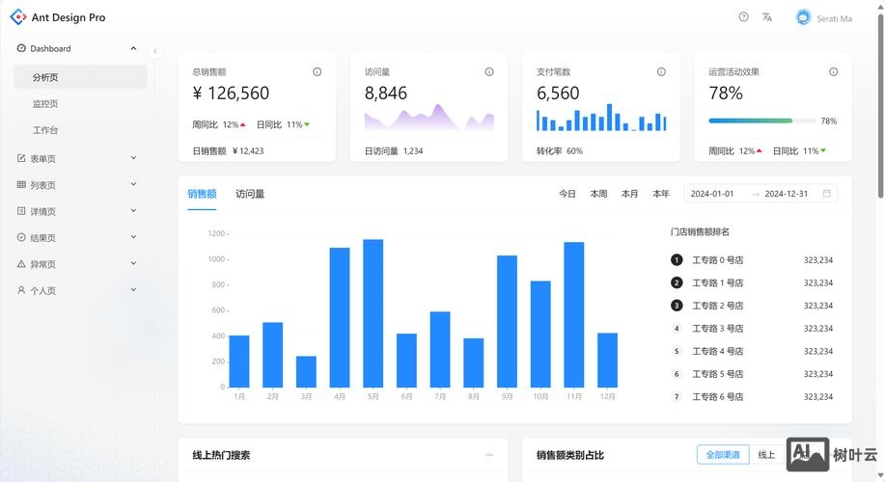Click the 工专路 3 号店 row

pos(752,328)
